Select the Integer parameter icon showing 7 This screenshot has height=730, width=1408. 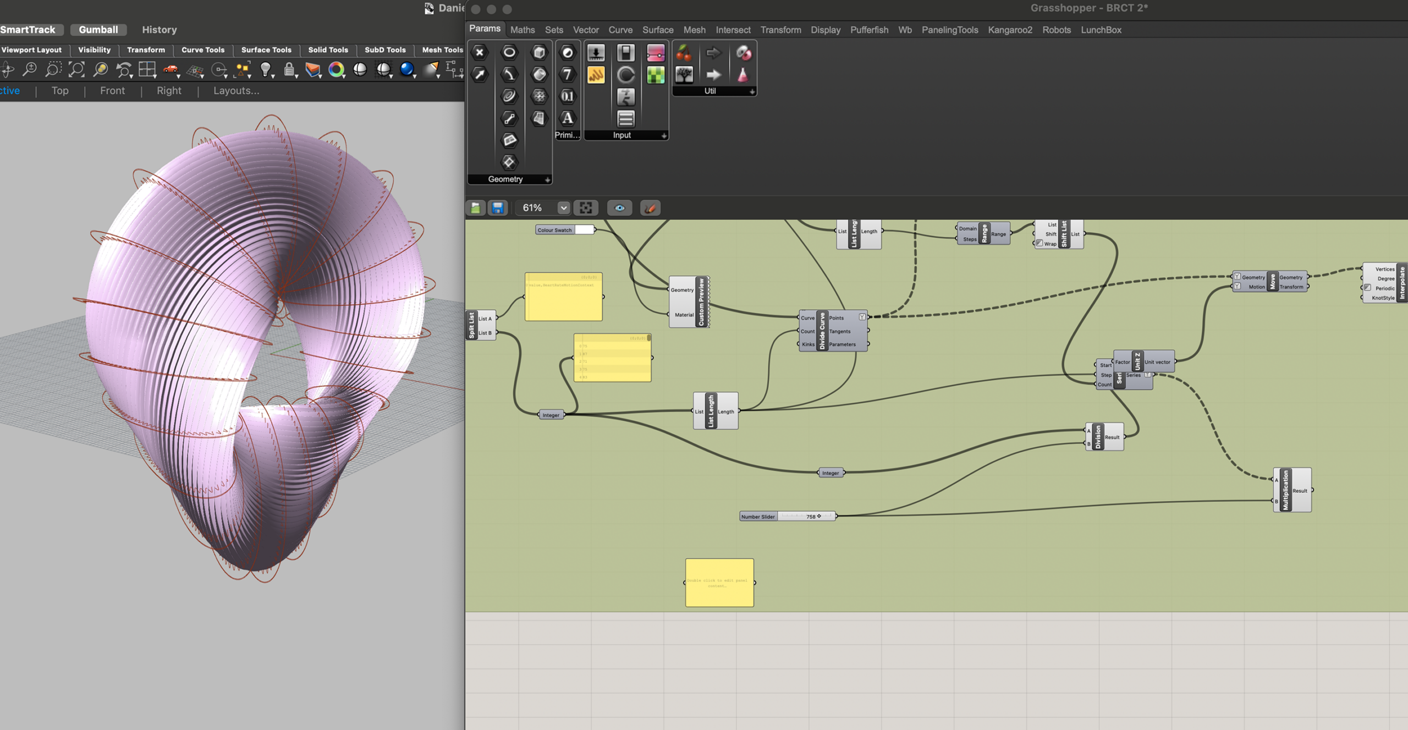[567, 74]
